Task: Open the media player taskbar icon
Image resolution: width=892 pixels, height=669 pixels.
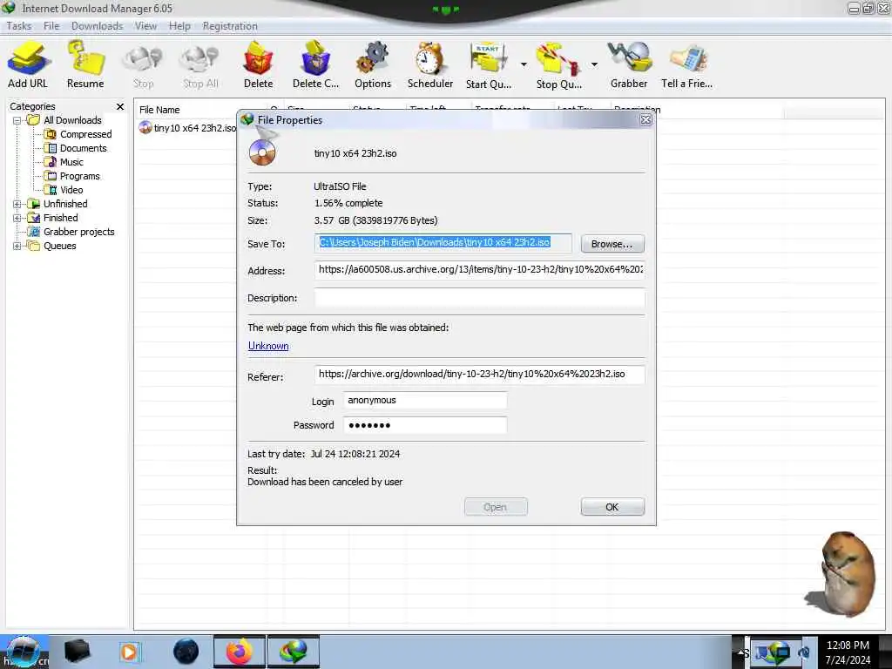Action: [x=130, y=652]
